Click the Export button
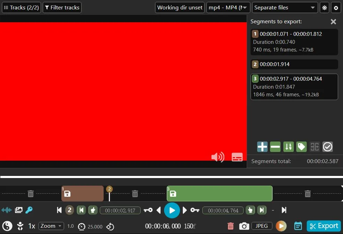 (x=324, y=226)
